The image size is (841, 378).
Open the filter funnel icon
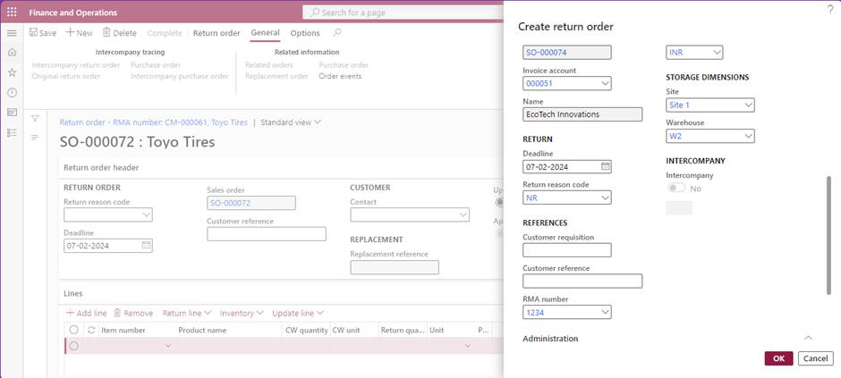click(35, 118)
